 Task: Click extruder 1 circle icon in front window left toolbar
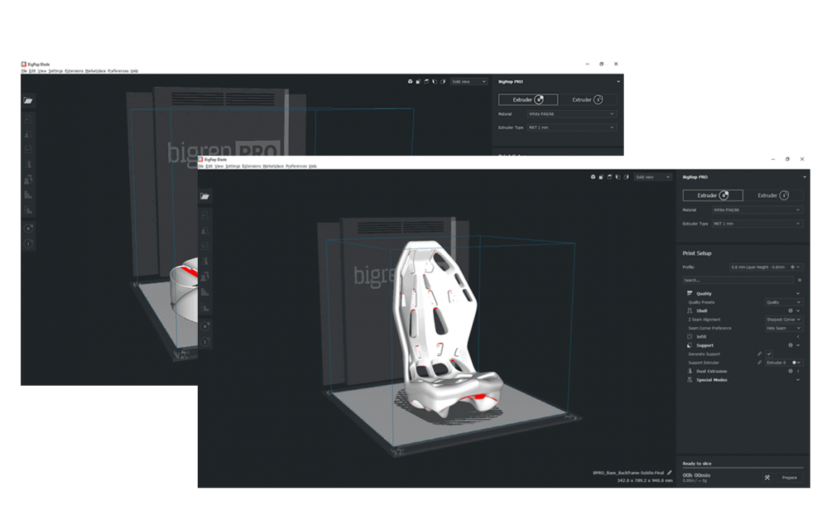coord(205,342)
